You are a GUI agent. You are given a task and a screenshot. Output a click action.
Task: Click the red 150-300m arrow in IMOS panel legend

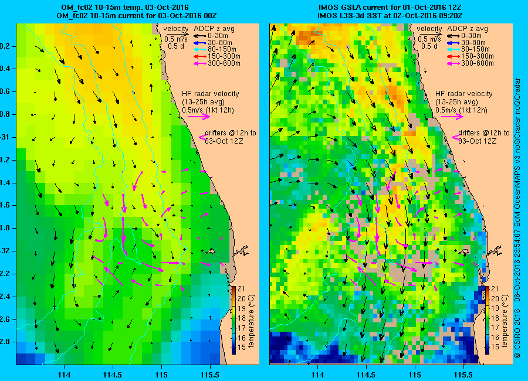(453, 56)
